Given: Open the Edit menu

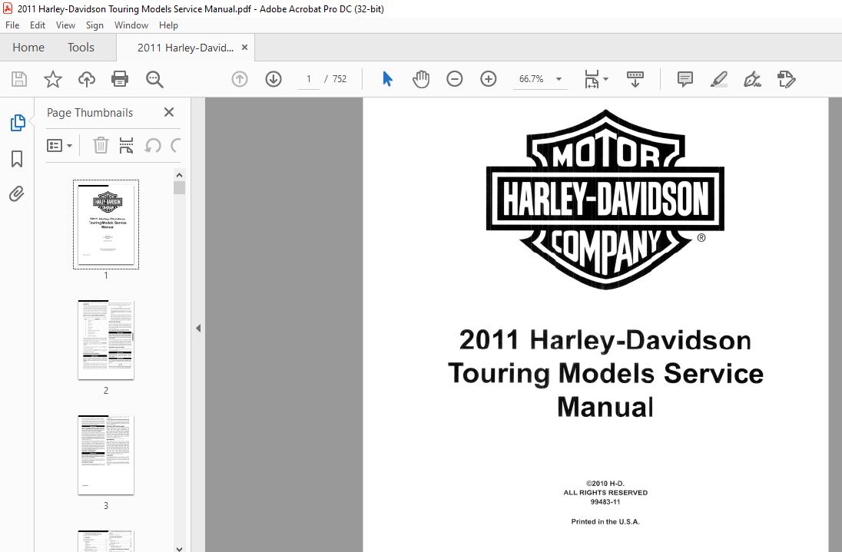Looking at the screenshot, I should click(x=38, y=25).
